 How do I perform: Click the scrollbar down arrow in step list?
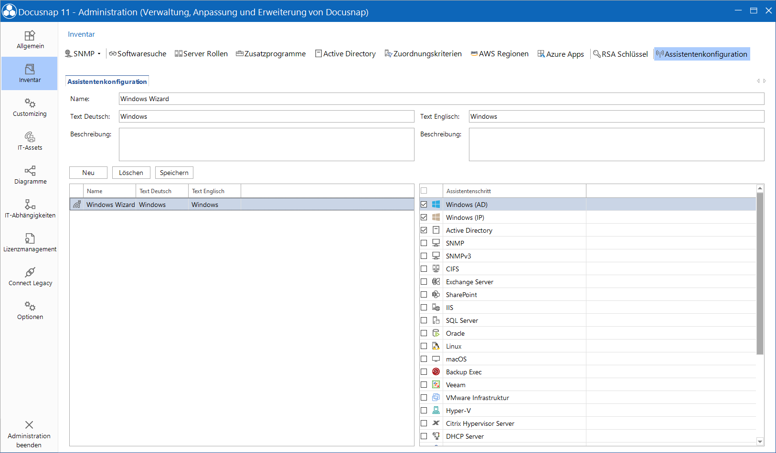tap(760, 442)
